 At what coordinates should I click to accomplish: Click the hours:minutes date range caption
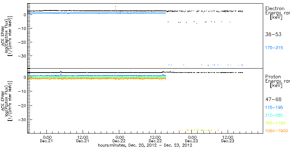[145, 145]
